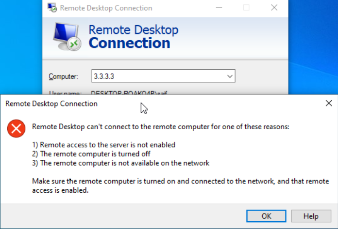This screenshot has width=338, height=229.
Task: Expand the Computer dropdown arrow
Action: click(x=230, y=76)
